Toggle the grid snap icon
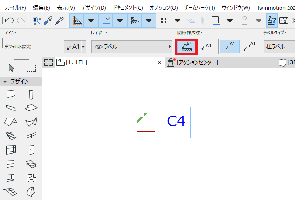Viewport: 295px width, 200px height. pyautogui.click(x=164, y=21)
